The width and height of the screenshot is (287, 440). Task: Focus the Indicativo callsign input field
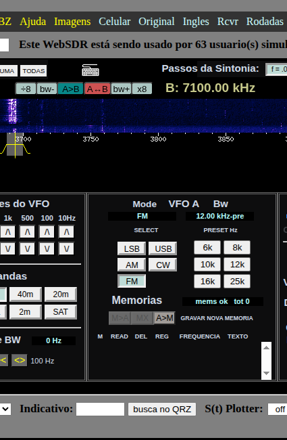click(x=100, y=409)
